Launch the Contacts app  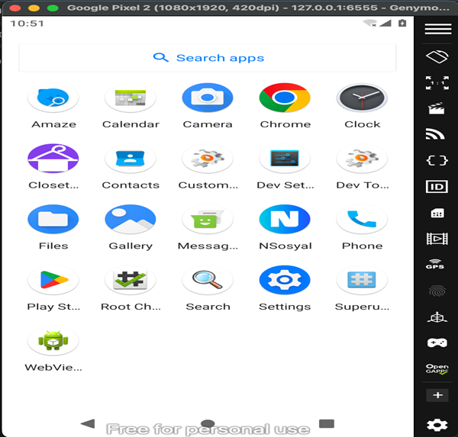tap(131, 159)
